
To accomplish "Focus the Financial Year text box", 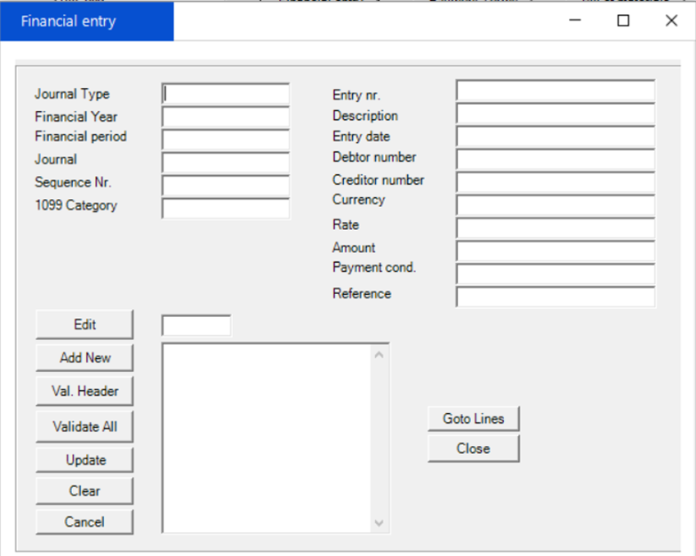I will coord(226,117).
